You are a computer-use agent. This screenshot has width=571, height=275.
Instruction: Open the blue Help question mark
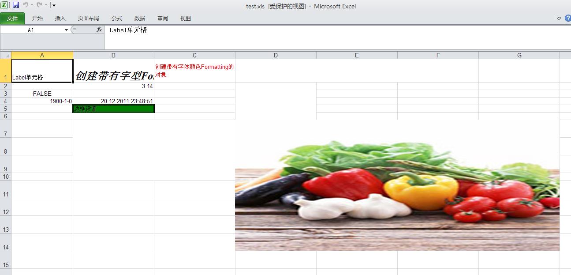[x=567, y=18]
